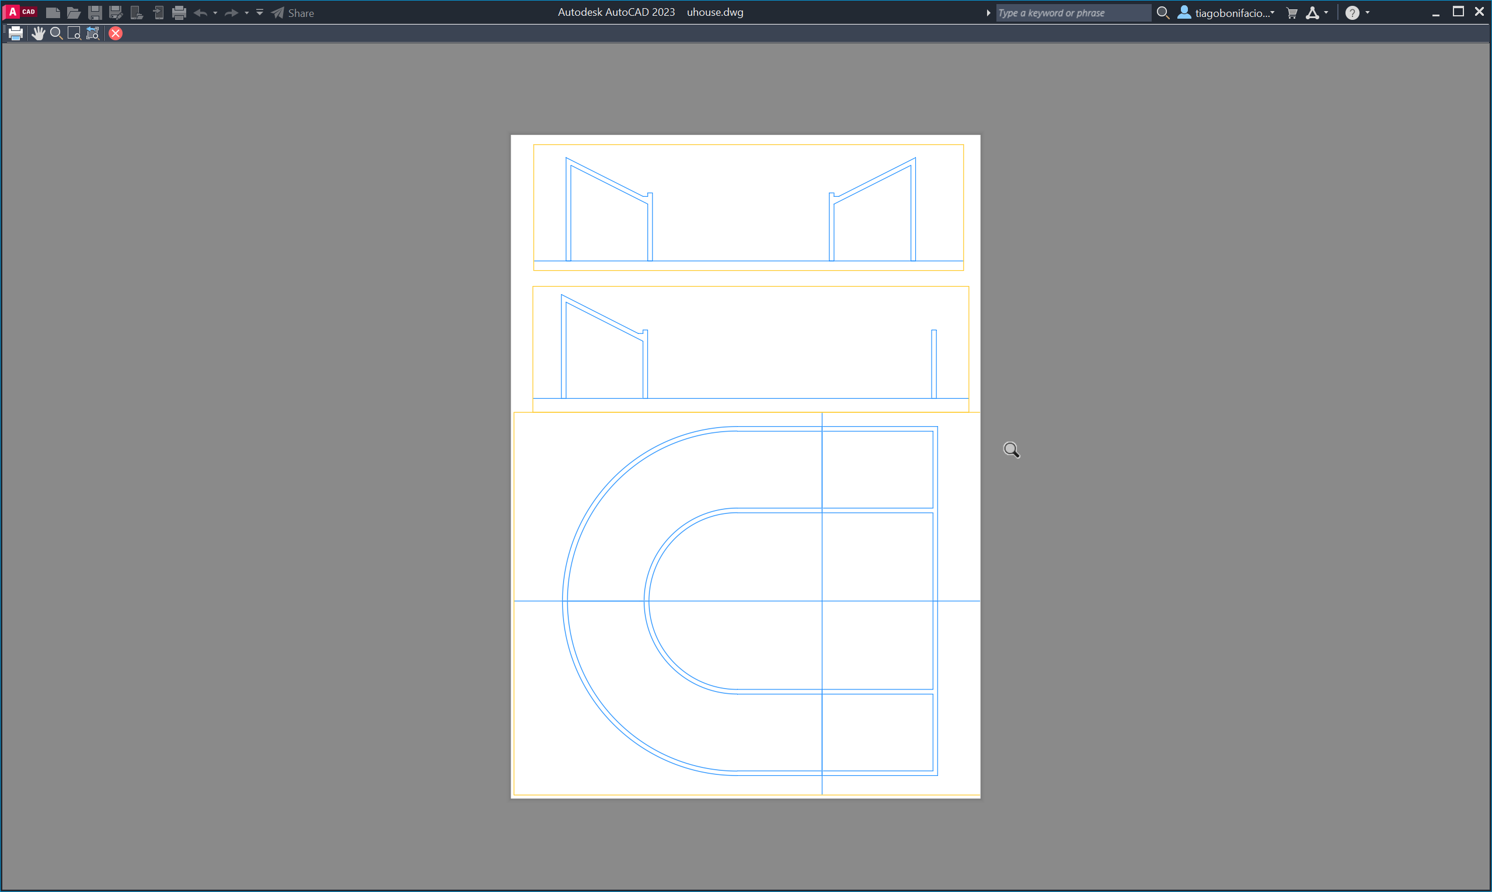Viewport: 1492px width, 892px height.
Task: Expand the Redo history dropdown arrow
Action: point(246,13)
